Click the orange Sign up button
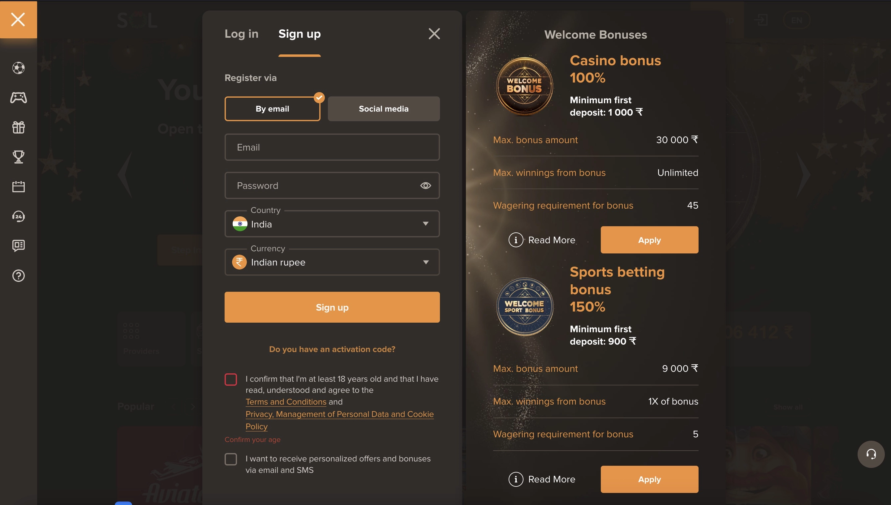891x505 pixels. click(332, 307)
